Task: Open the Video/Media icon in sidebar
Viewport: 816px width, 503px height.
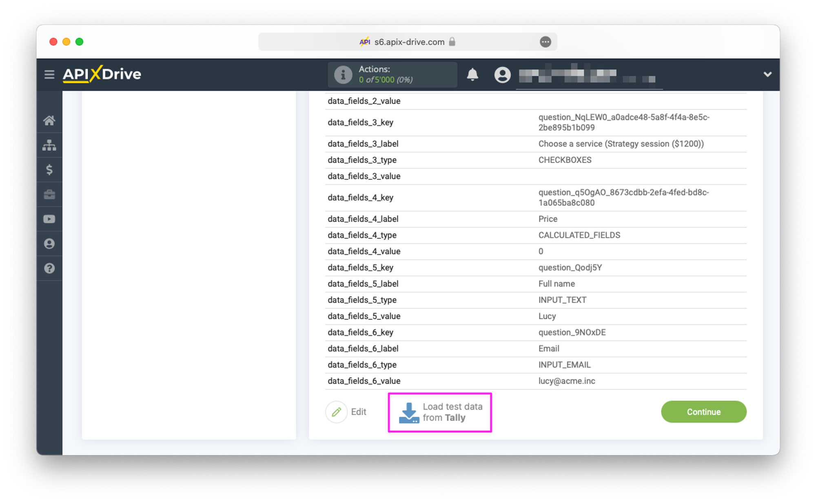Action: [x=49, y=219]
